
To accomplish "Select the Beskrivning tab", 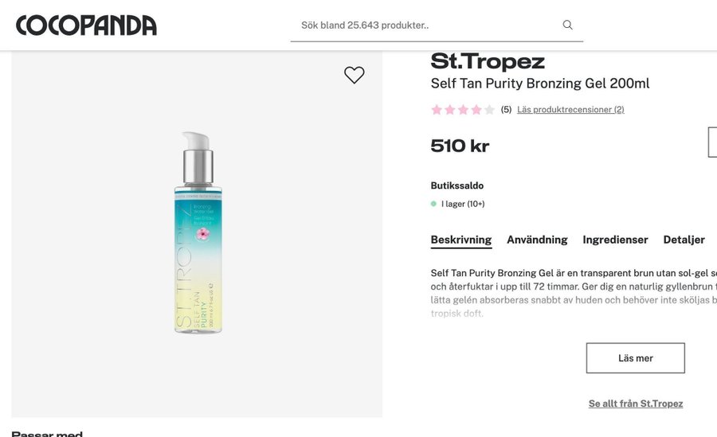I will click(461, 240).
